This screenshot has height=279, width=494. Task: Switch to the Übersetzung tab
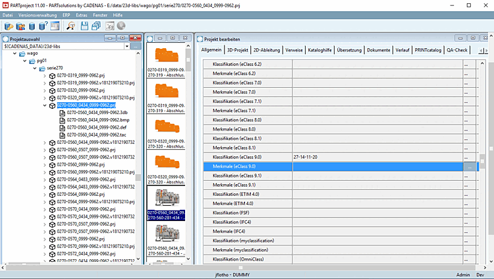(x=349, y=49)
